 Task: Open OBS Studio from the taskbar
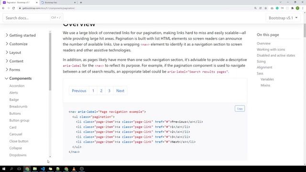(x=82, y=169)
